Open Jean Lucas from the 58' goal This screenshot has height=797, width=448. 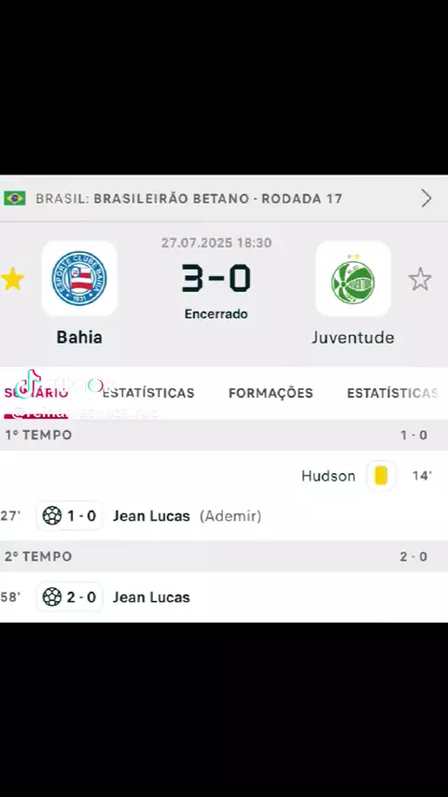tap(151, 596)
